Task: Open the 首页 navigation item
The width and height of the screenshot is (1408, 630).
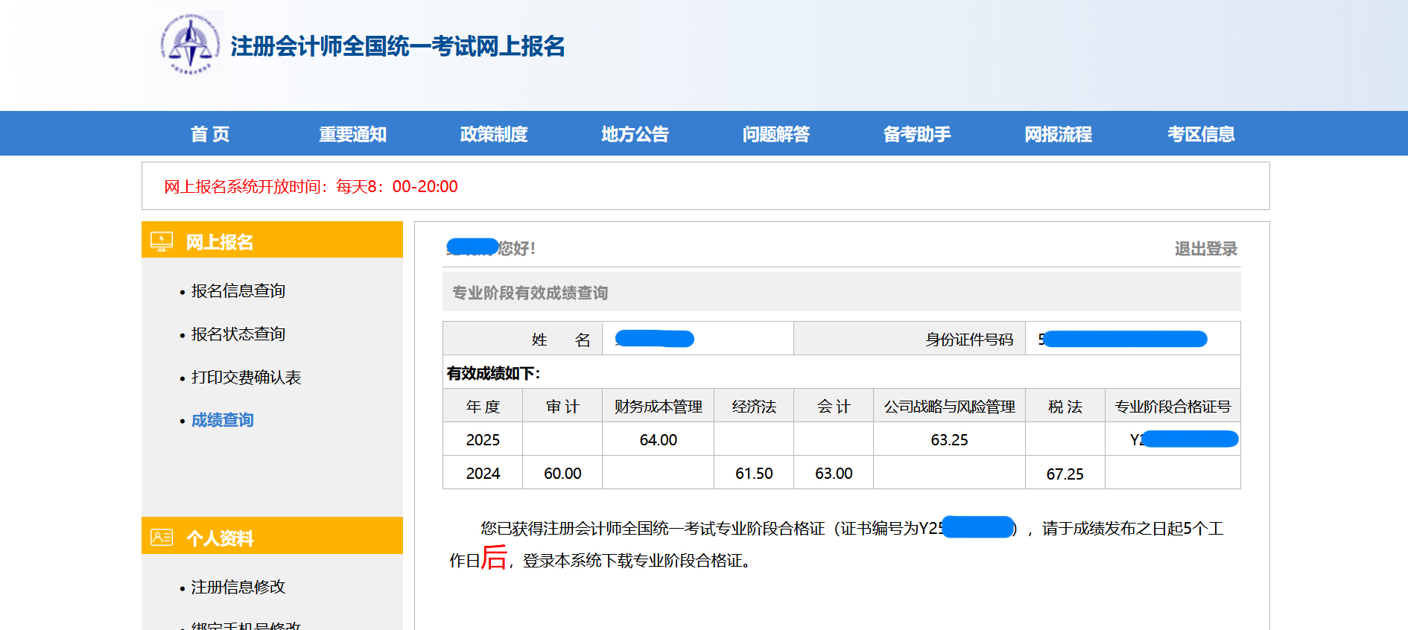Action: [210, 134]
